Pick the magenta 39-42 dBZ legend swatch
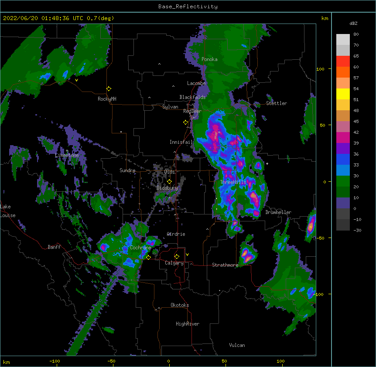 [343, 137]
